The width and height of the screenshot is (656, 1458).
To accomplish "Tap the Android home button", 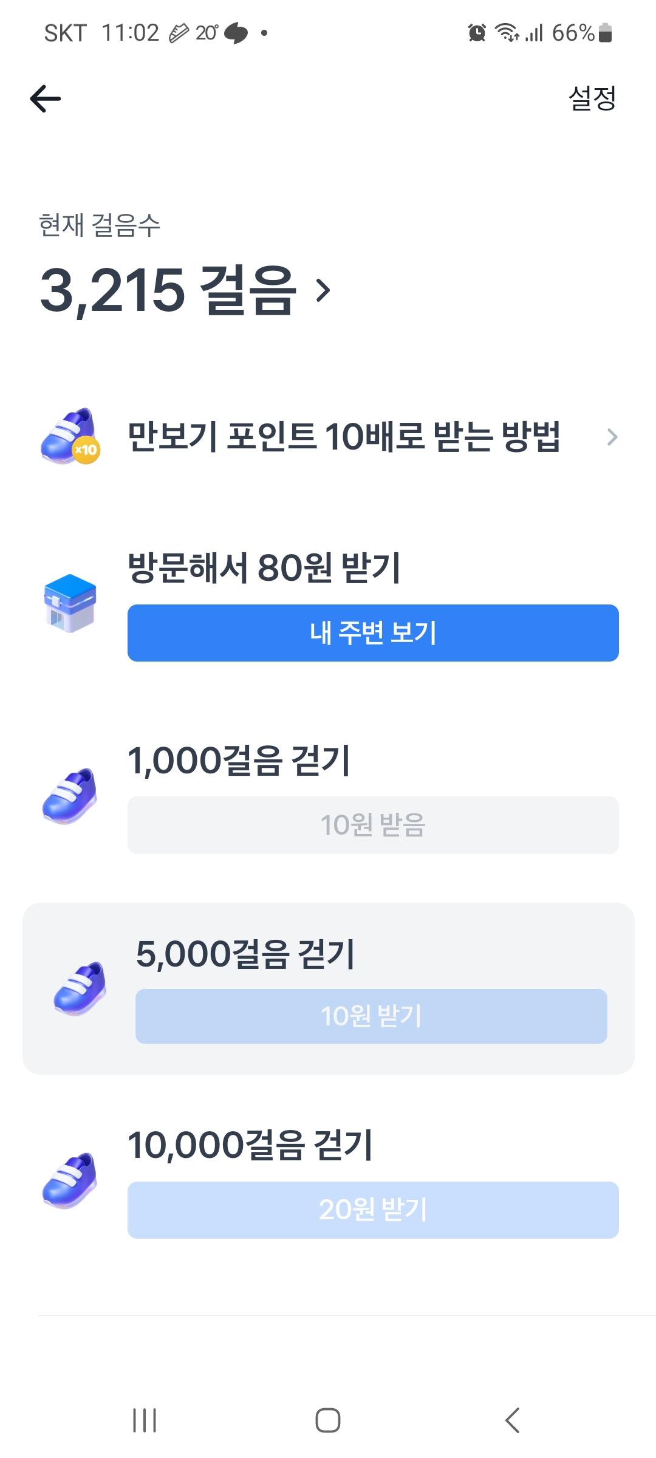I will point(328,1420).
